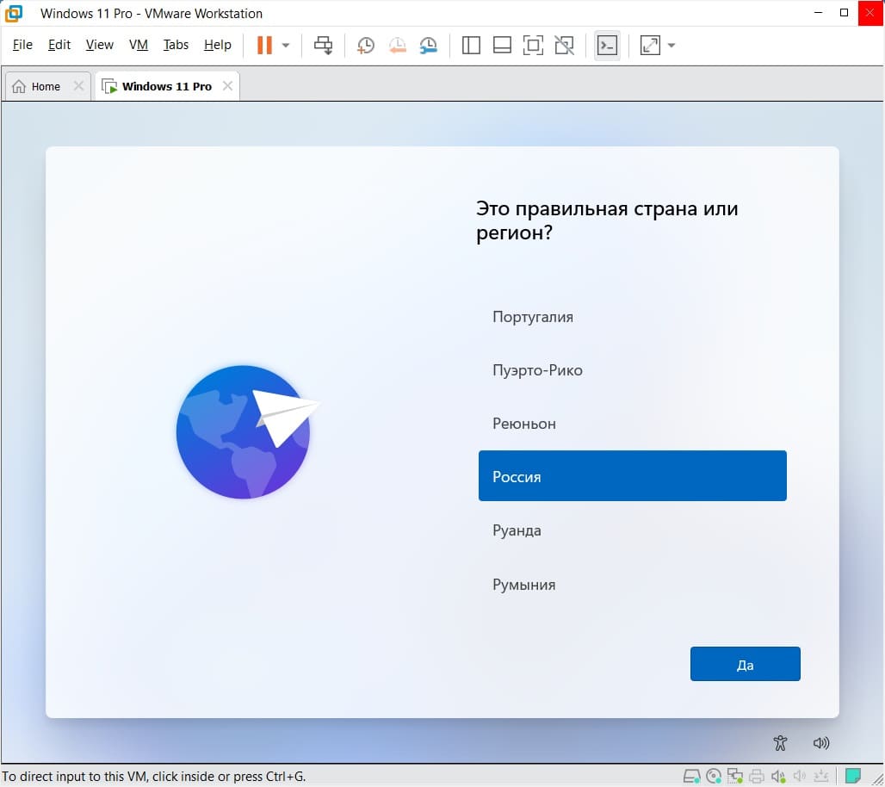This screenshot has height=787, width=885.
Task: Open the message log note icon
Action: pyautogui.click(x=853, y=777)
